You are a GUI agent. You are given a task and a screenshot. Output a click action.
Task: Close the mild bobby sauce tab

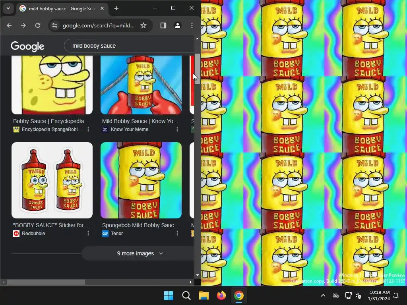(102, 9)
